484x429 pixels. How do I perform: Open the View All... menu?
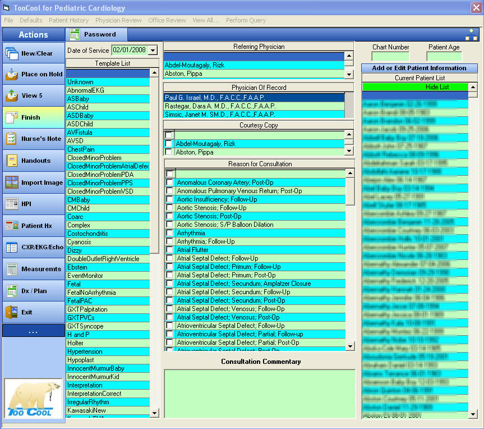pos(206,20)
